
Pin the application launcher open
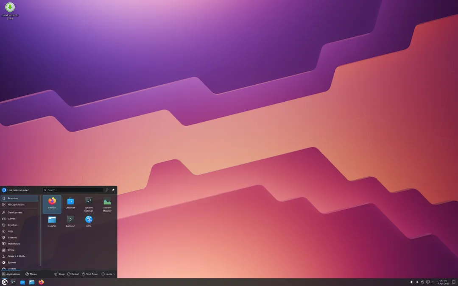pos(113,190)
